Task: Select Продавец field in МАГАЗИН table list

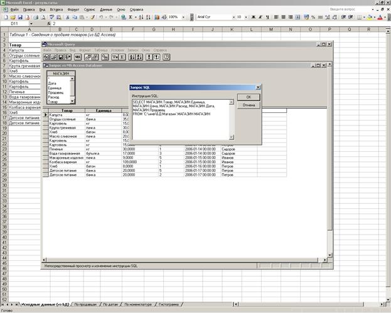Action: coord(56,92)
